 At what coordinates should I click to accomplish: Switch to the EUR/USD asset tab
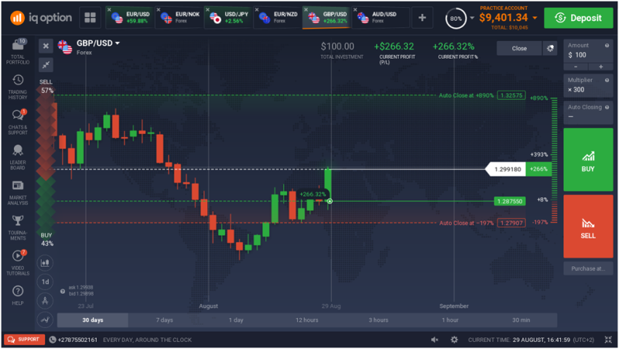coord(130,17)
